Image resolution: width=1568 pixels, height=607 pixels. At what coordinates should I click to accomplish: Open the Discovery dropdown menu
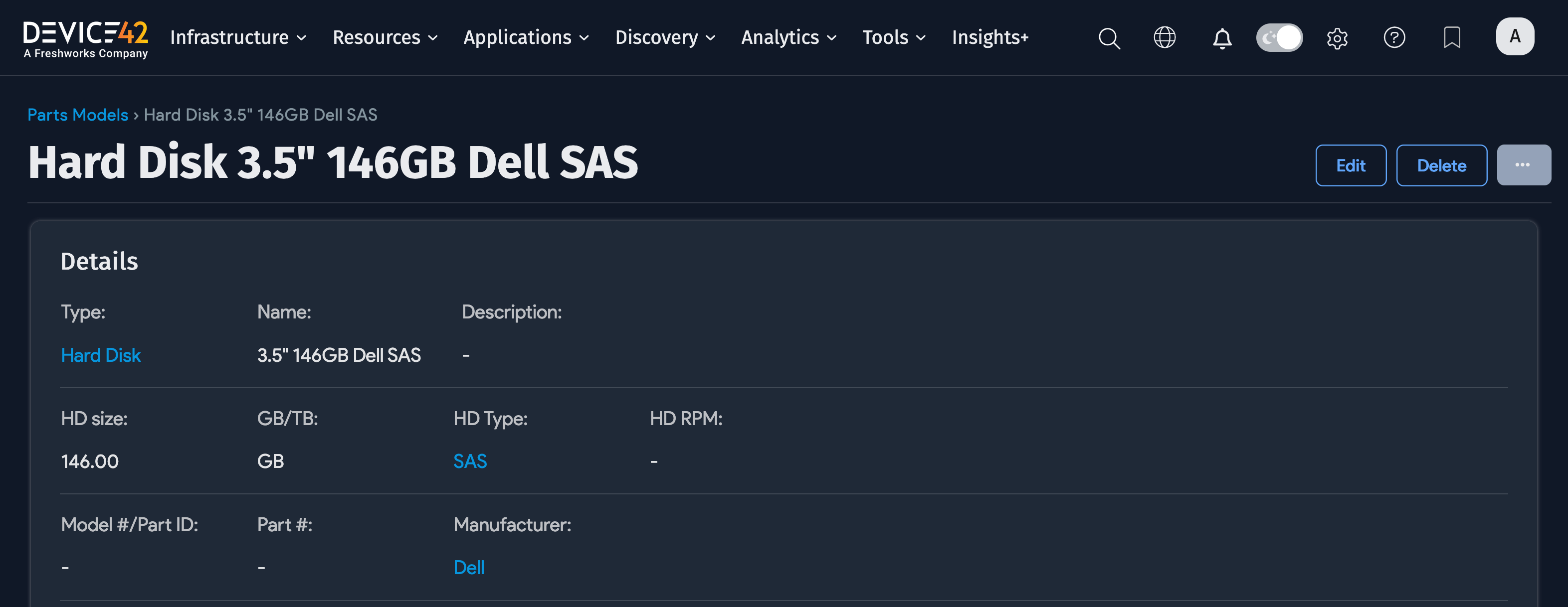[665, 38]
